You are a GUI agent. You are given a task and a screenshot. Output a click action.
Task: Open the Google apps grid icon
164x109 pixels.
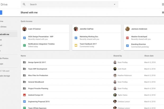pos(163,4)
